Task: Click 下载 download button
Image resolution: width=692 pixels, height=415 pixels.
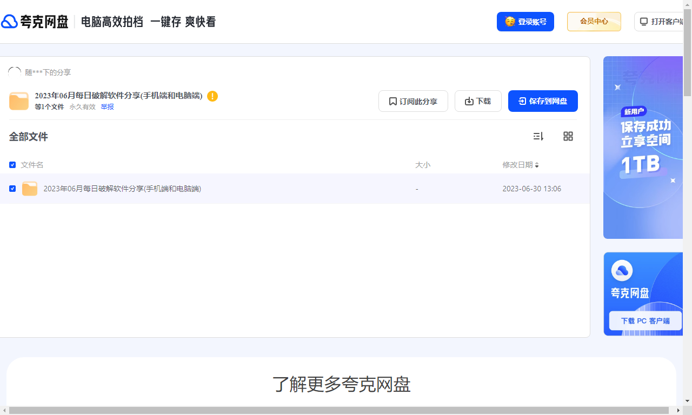Action: [x=478, y=101]
